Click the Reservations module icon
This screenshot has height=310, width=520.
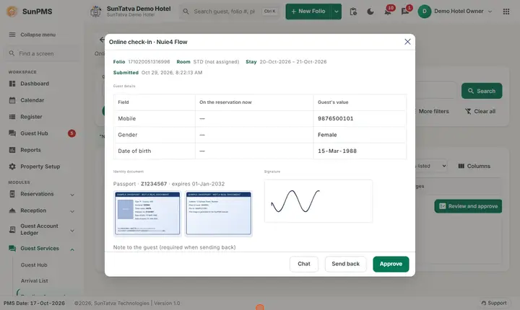(x=12, y=194)
